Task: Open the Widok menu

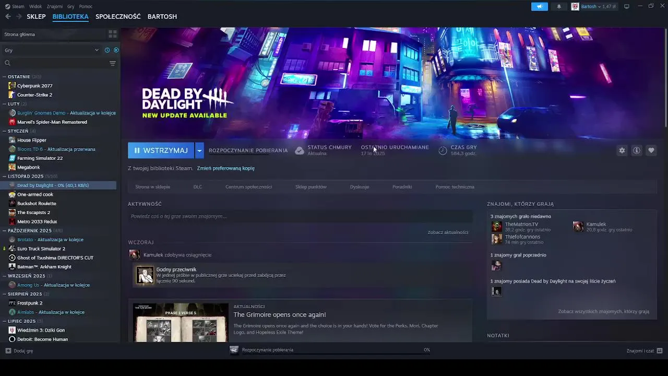Action: click(35, 7)
